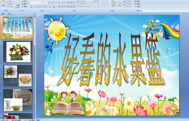This screenshot has width=189, height=121.
Task: Select the Down Arrow block shape
Action: pos(107,4)
